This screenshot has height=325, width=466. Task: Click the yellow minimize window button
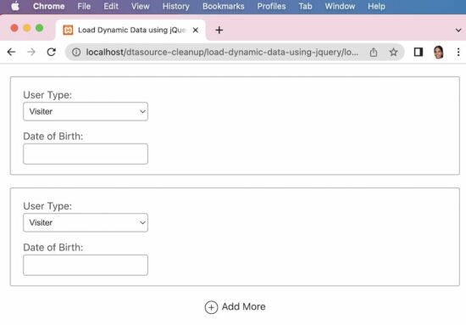27,28
